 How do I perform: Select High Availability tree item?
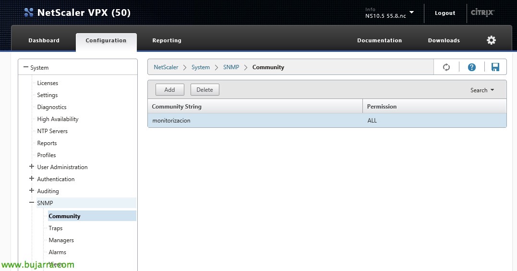(58, 119)
